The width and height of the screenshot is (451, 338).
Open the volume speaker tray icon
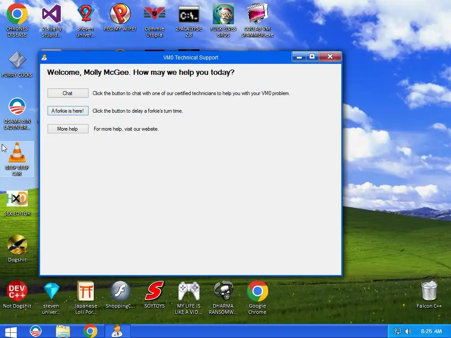408,331
